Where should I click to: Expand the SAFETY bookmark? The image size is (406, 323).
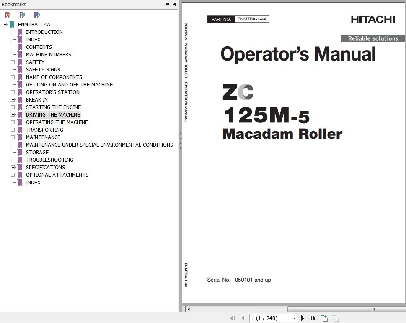tap(13, 62)
